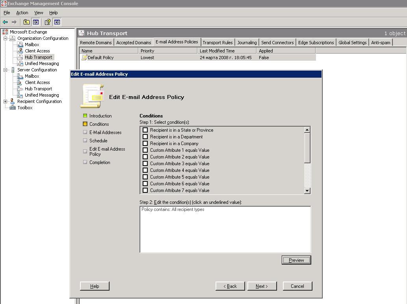Click scroll down arrow in conditions list
This screenshot has height=304, width=407.
click(x=307, y=191)
